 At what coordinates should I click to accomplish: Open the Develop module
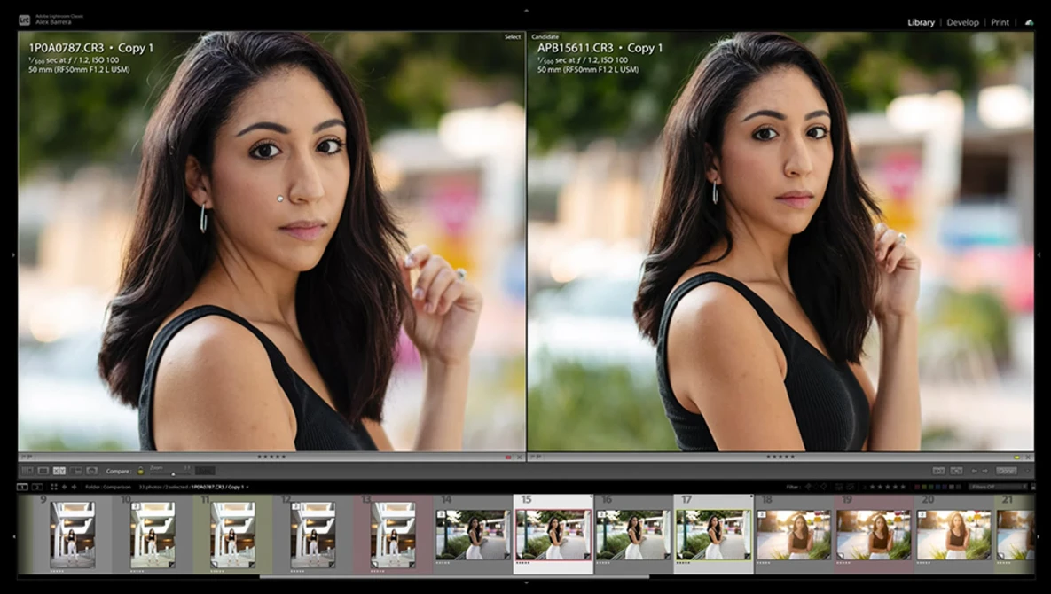tap(962, 22)
